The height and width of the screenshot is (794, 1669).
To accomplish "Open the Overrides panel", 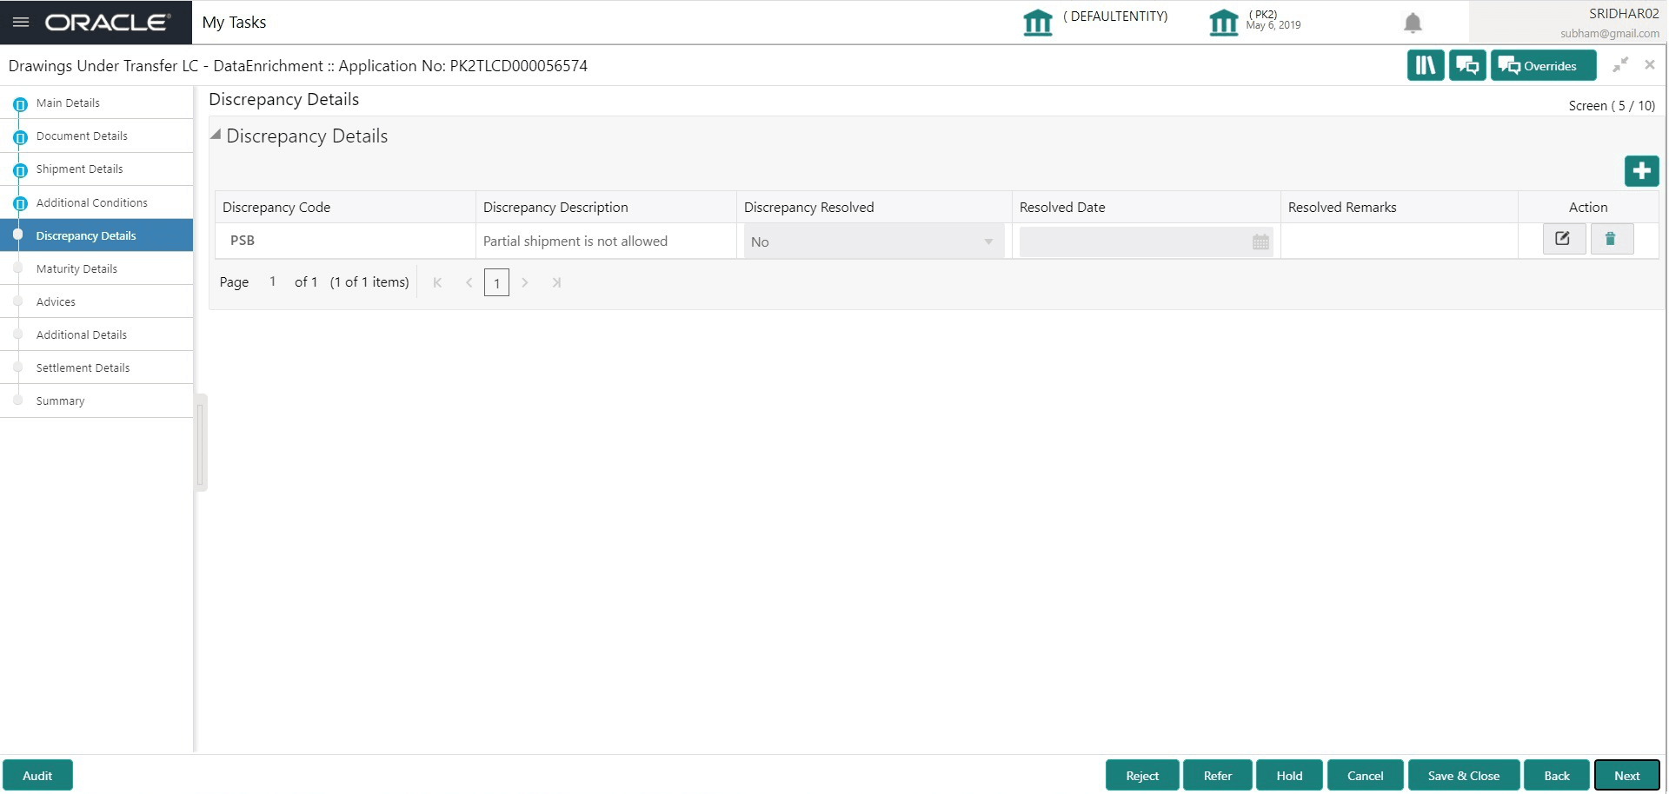I will click(x=1543, y=65).
